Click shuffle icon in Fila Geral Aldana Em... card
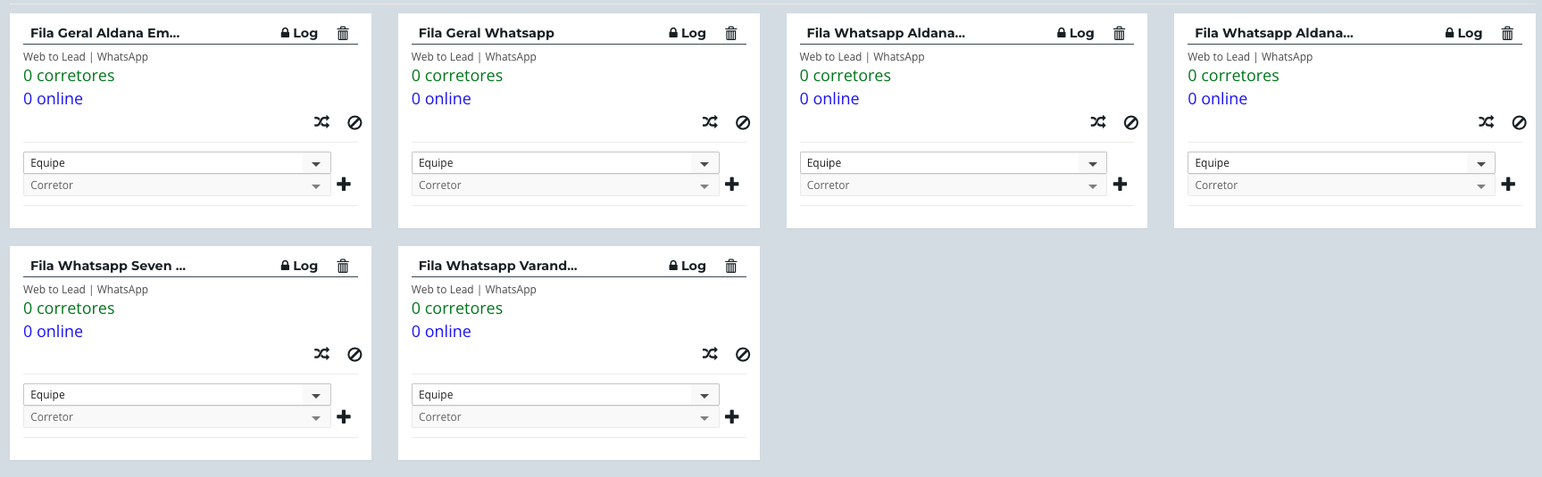Image resolution: width=1542 pixels, height=477 pixels. point(321,122)
